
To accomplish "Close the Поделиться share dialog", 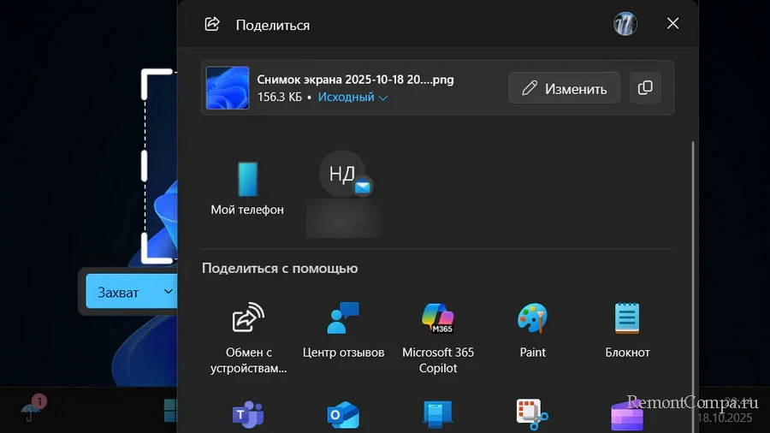I will [672, 24].
